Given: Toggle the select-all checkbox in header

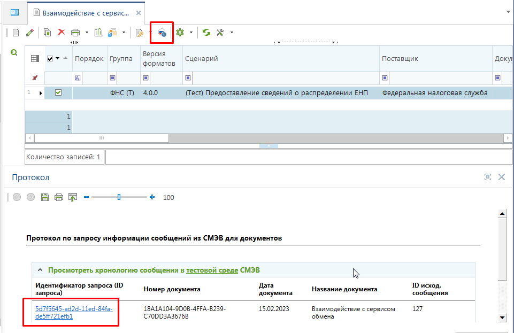Looking at the screenshot, I should [50, 59].
